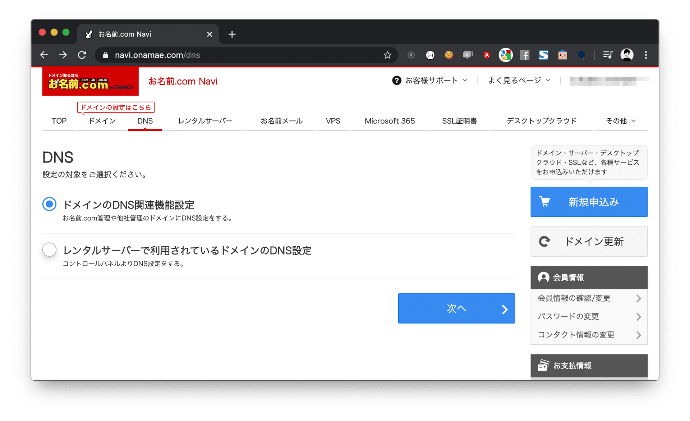
Task: Click the お名前.com logo
Action: click(90, 82)
